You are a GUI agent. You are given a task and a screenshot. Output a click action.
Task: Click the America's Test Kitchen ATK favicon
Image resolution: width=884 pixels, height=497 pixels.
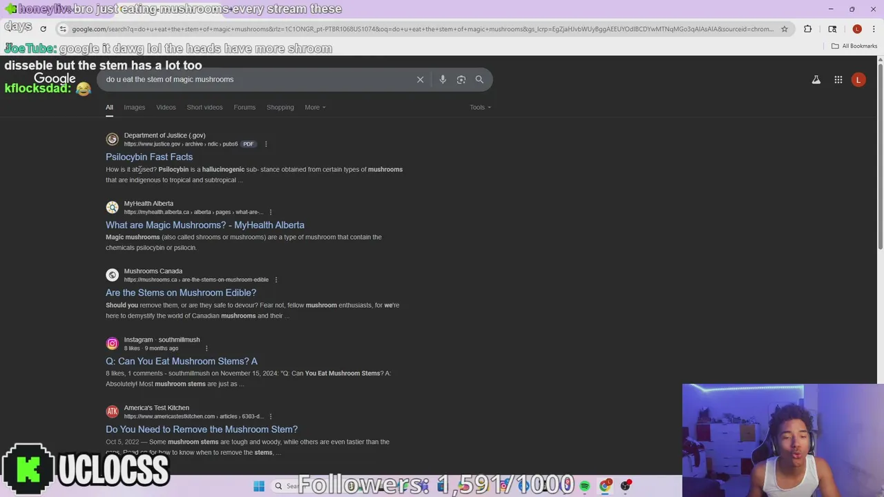click(112, 411)
